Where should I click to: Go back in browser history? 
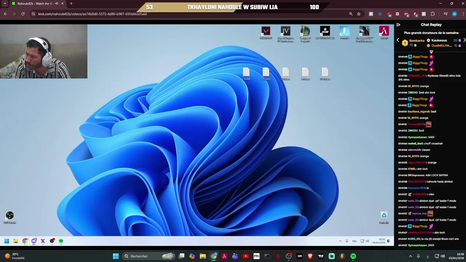click(x=5, y=14)
